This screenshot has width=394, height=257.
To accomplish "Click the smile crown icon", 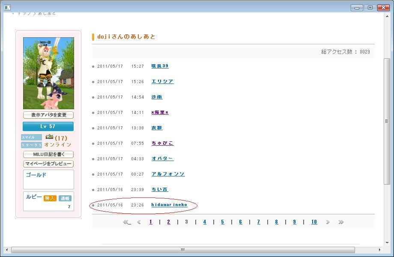I will [x=49, y=137].
